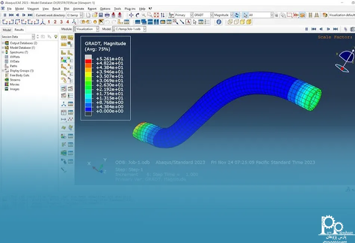Click the Print icon in toolbar
Screen dimensions: 355x243
(x=107, y=15)
